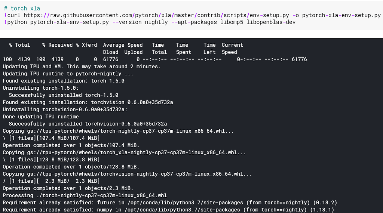The image size is (383, 213).
Task: Click 'Found existing installation: torch 1.5.0' line
Action: tap(64, 81)
